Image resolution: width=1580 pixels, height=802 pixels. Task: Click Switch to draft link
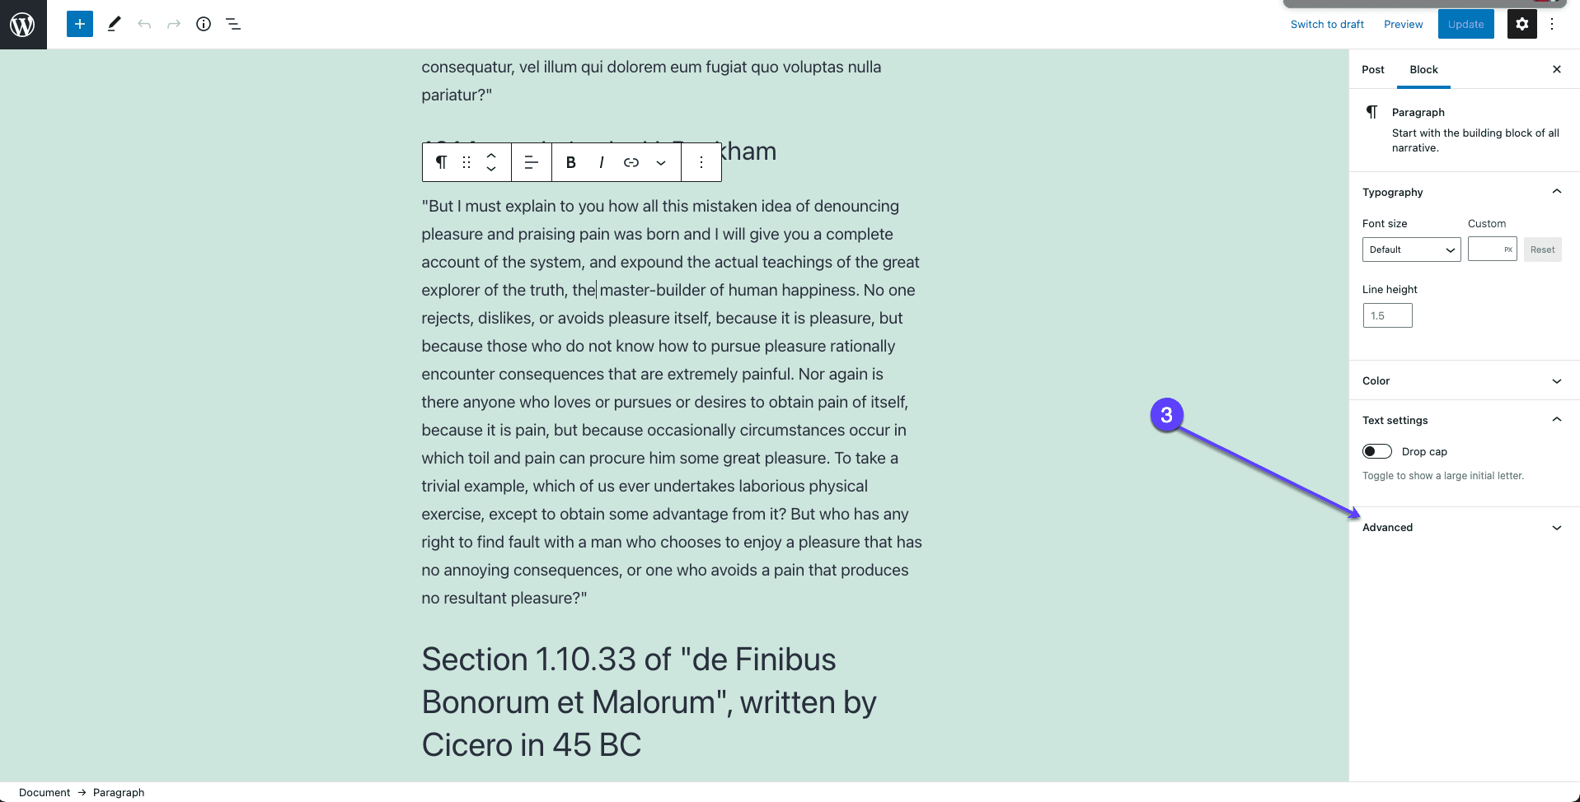coord(1327,24)
